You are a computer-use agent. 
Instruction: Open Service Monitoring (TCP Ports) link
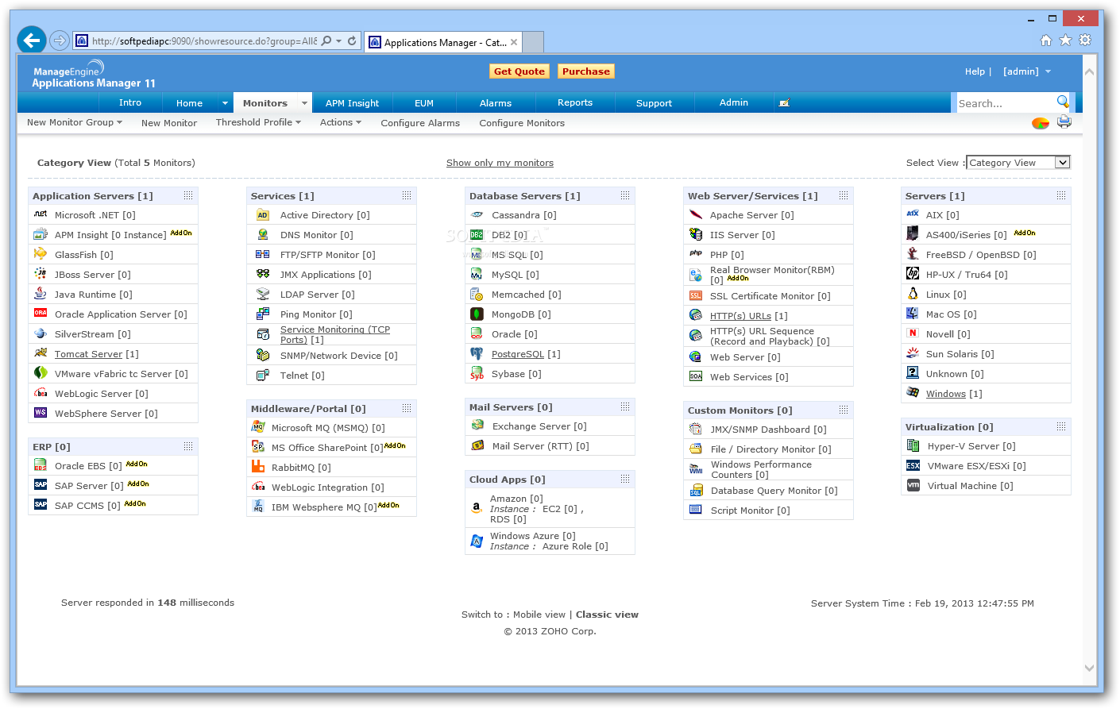tap(335, 334)
